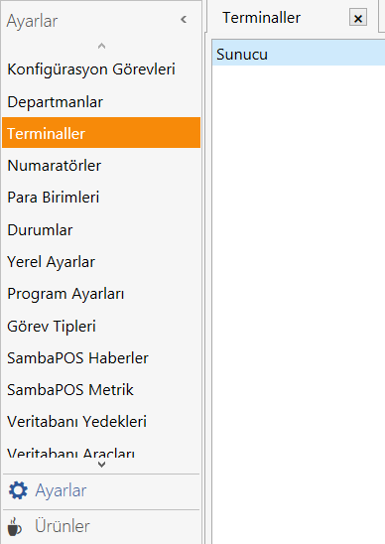The width and height of the screenshot is (385, 544).
Task: Select Terminaller in the sidebar
Action: 101,133
